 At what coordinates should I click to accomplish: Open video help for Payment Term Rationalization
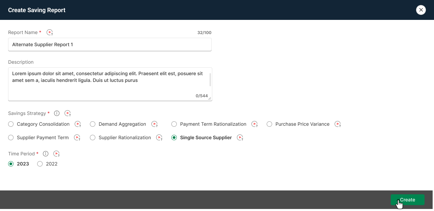point(255,124)
